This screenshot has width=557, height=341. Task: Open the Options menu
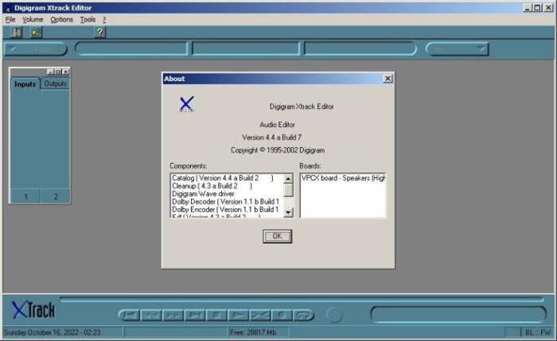click(x=61, y=19)
